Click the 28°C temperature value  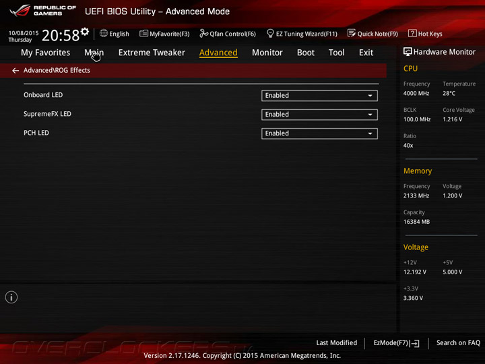pos(449,93)
